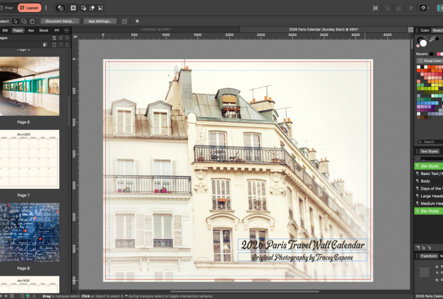The height and width of the screenshot is (299, 443).
Task: Open the Floral Color palette dropdown
Action: pyautogui.click(x=430, y=61)
